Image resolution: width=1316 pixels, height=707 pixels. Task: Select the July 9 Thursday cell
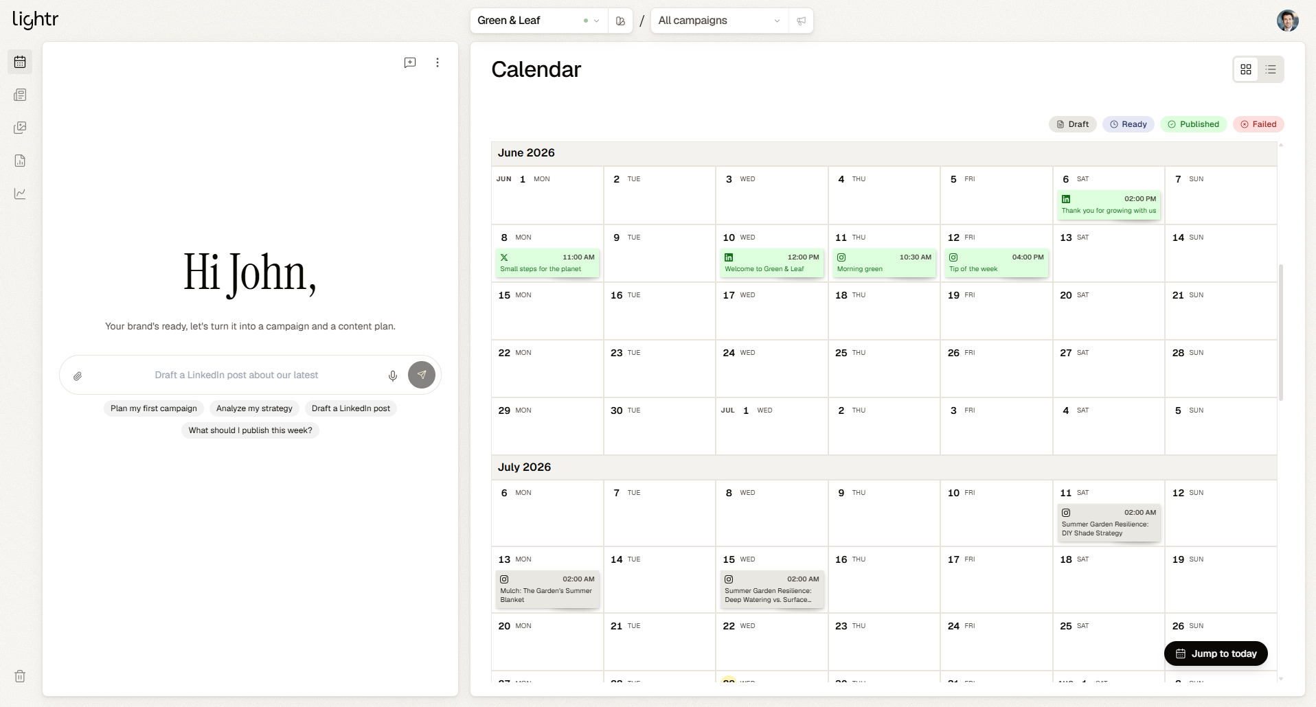(884, 513)
